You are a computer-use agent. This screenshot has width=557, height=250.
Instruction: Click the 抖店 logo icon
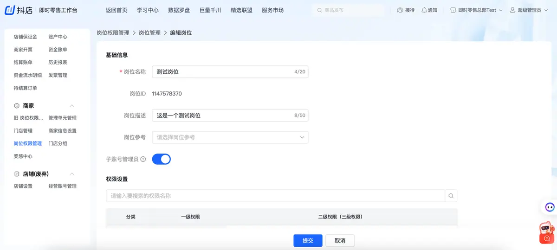tap(10, 10)
